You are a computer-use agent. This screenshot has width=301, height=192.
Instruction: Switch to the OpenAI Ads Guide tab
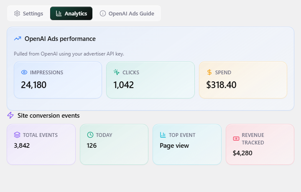coord(127,13)
